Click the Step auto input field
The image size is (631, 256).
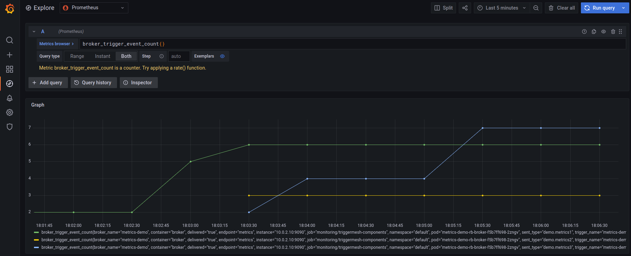pos(179,56)
